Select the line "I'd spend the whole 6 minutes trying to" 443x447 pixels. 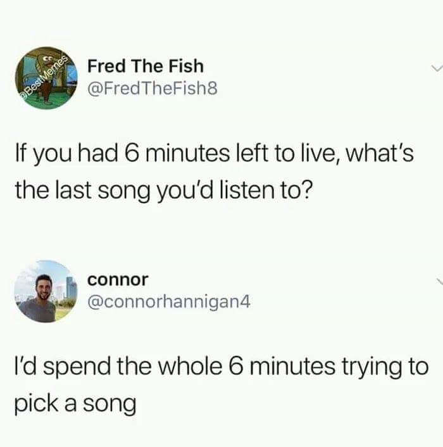221,367
